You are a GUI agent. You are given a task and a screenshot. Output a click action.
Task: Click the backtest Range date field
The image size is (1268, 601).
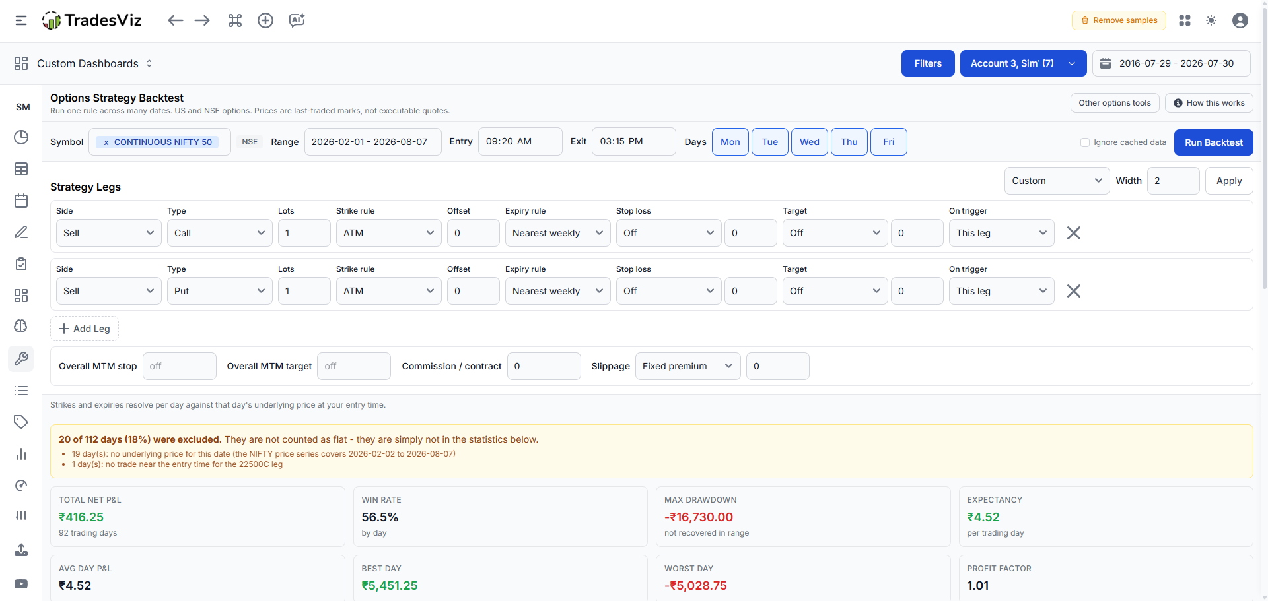tap(373, 142)
